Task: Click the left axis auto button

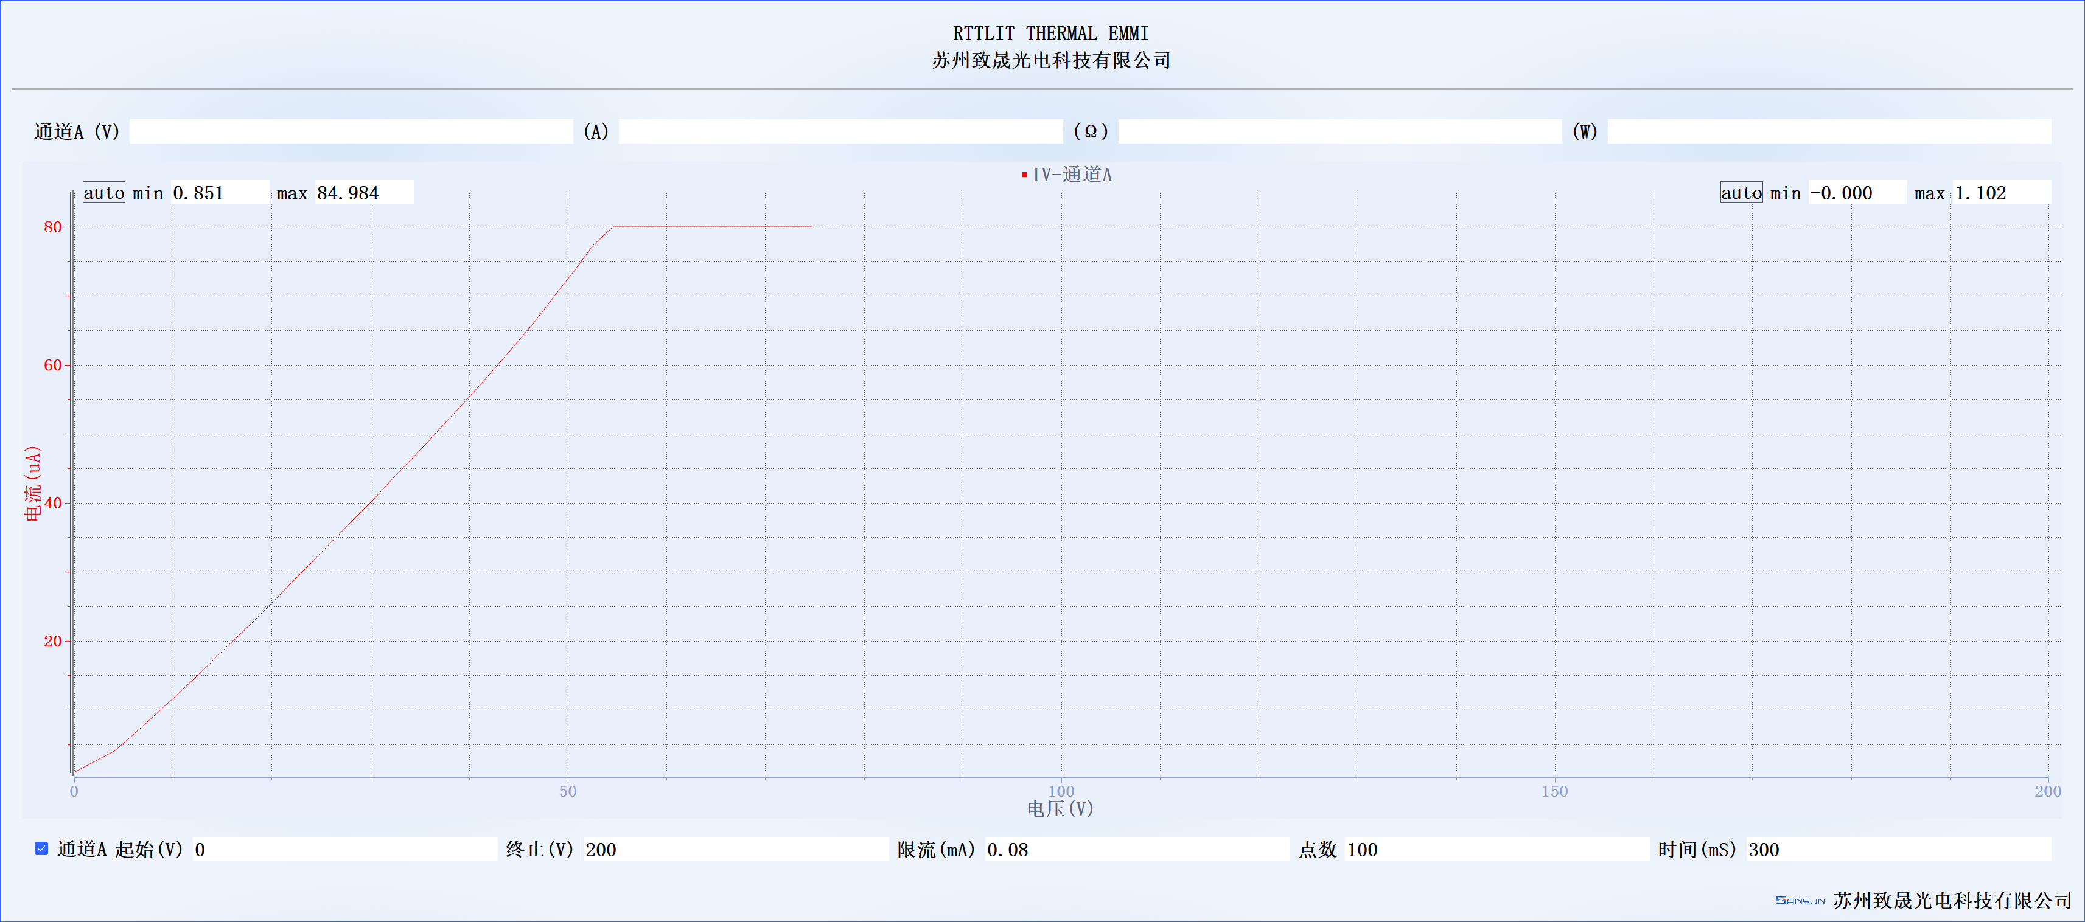Action: (x=103, y=192)
